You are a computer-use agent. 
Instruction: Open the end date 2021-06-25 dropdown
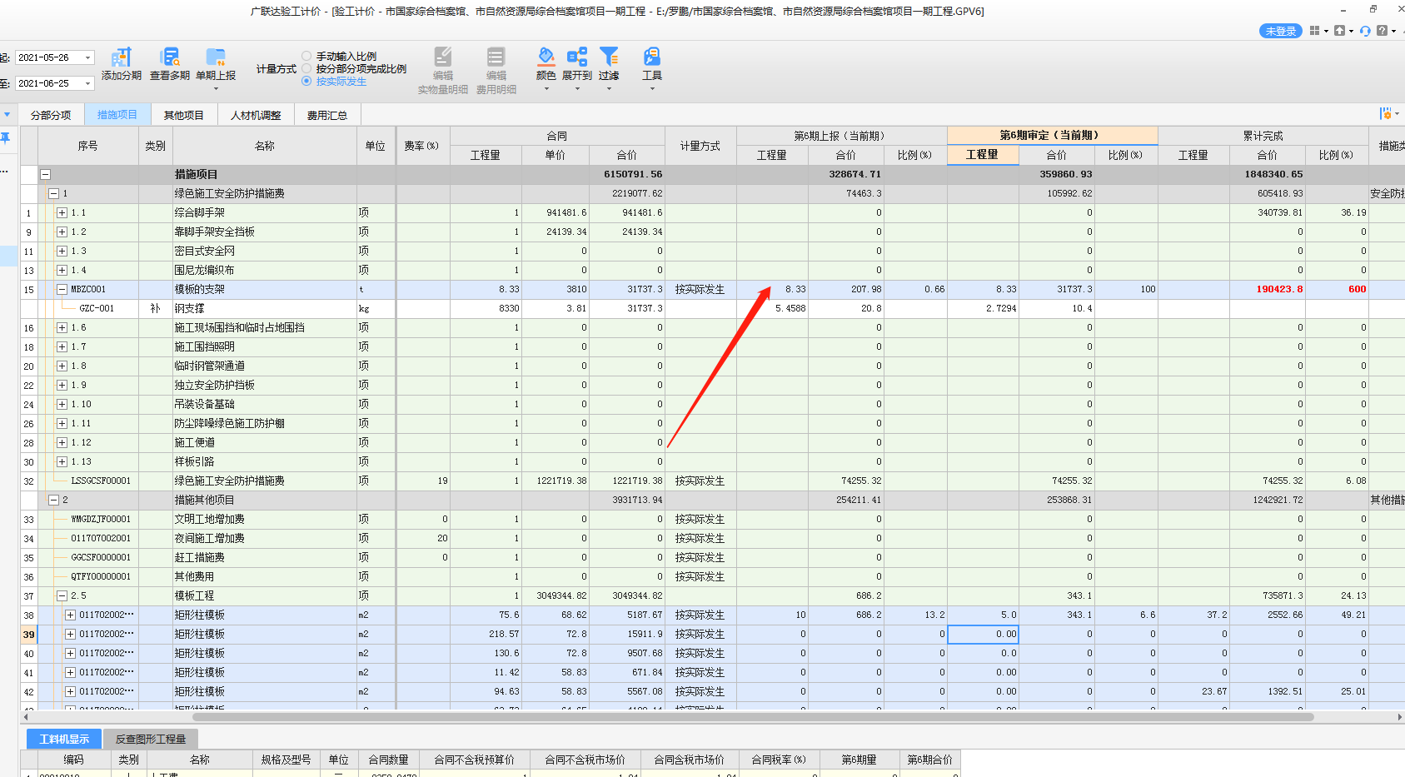click(x=87, y=84)
